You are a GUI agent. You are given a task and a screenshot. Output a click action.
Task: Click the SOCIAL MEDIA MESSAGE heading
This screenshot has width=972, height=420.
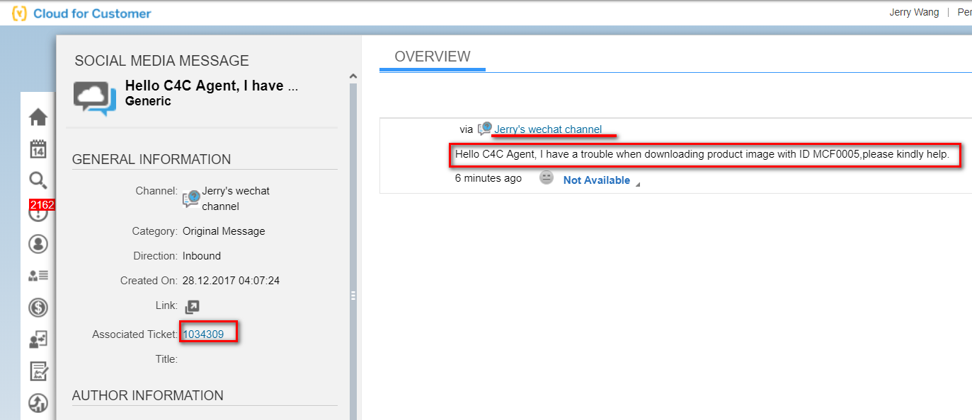(162, 61)
